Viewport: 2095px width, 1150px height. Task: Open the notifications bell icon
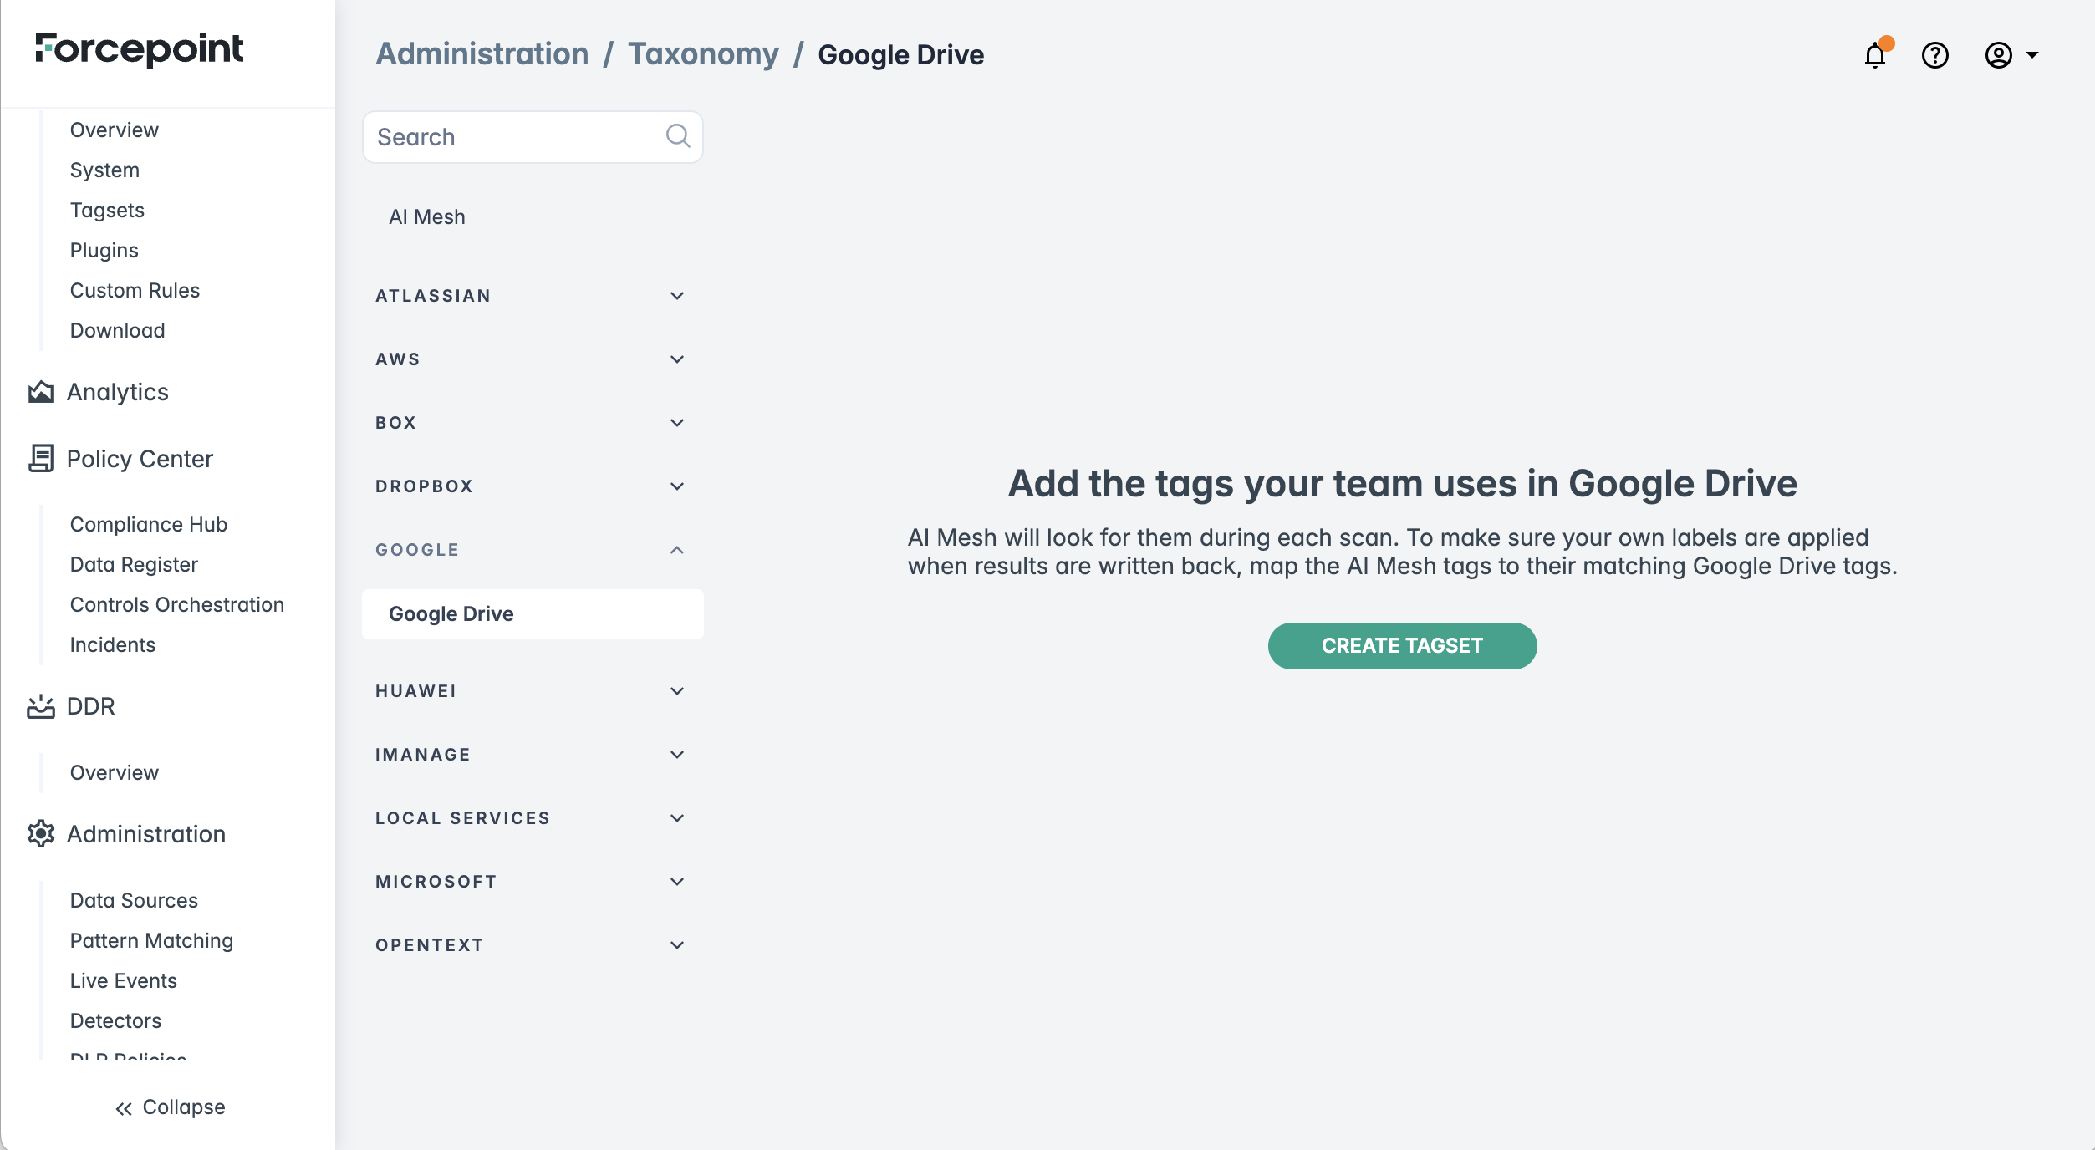(1874, 56)
